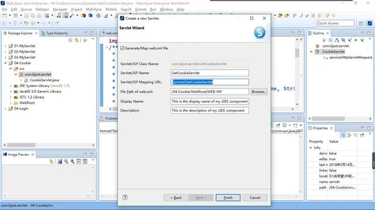Image resolution: width=375 pixels, height=210 pixels.
Task: Click Sort alphabetically icon in Outline
Action: coord(337,40)
